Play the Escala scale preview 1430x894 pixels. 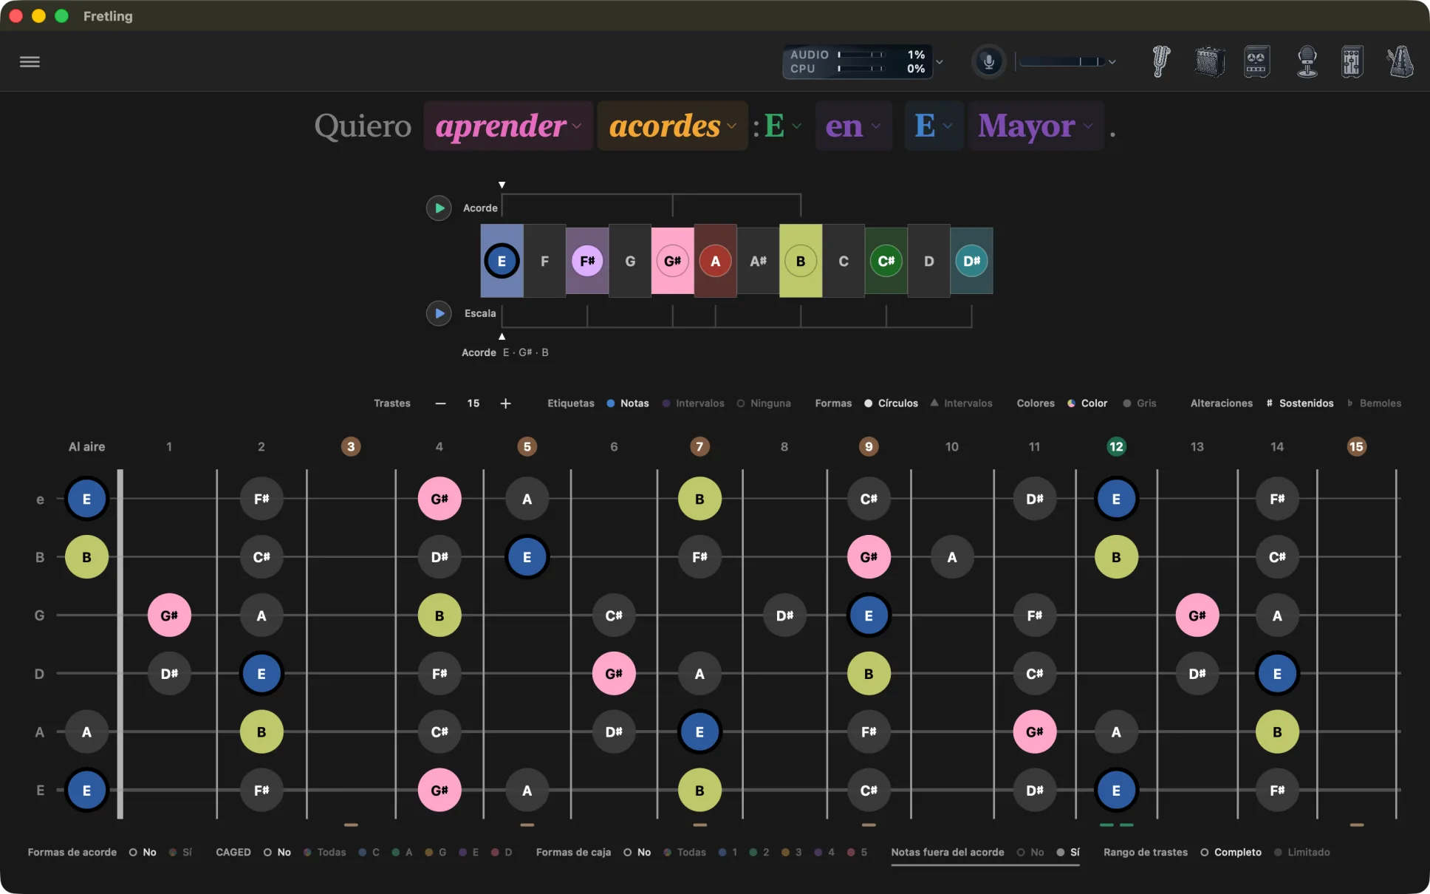(439, 313)
